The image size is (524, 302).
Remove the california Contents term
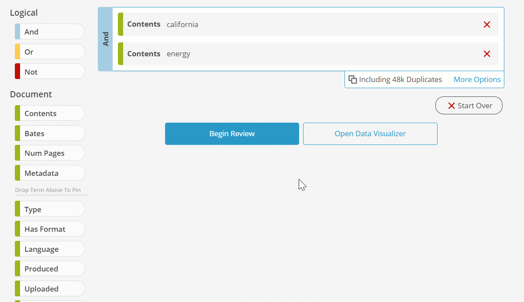(487, 24)
